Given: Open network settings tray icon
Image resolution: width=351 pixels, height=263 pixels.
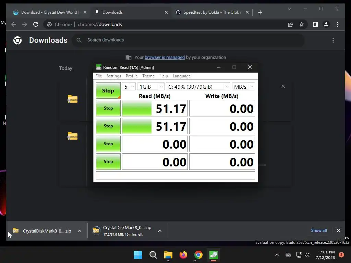Looking at the screenshot, I should (299, 255).
